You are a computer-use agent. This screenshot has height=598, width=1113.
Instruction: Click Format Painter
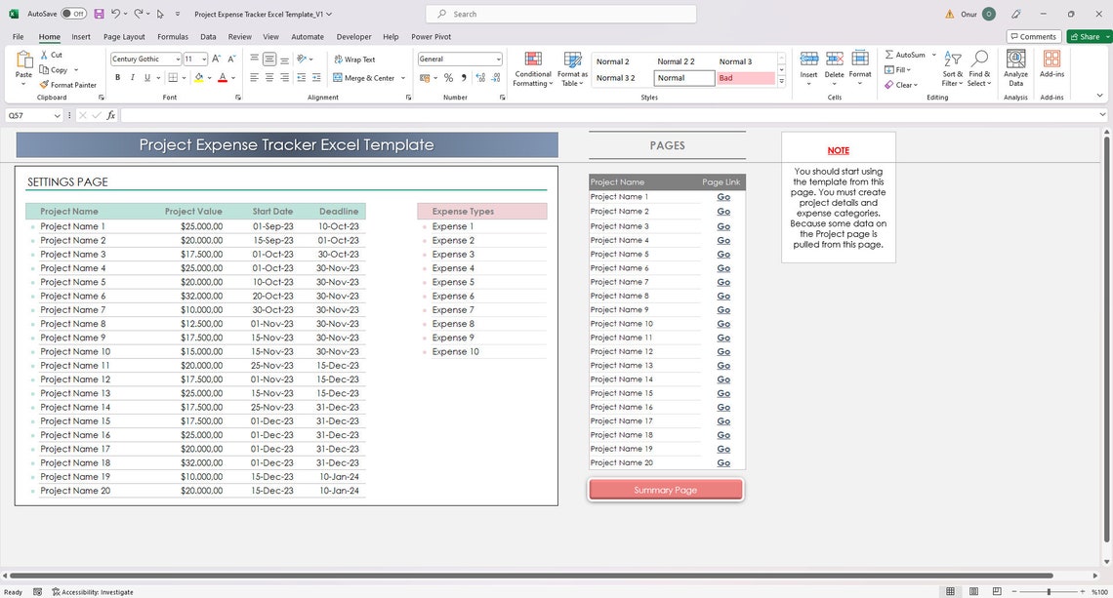[x=68, y=85]
